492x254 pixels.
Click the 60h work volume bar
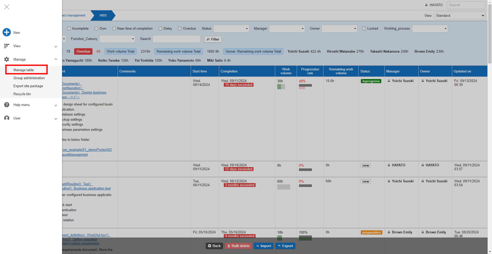tap(284, 187)
